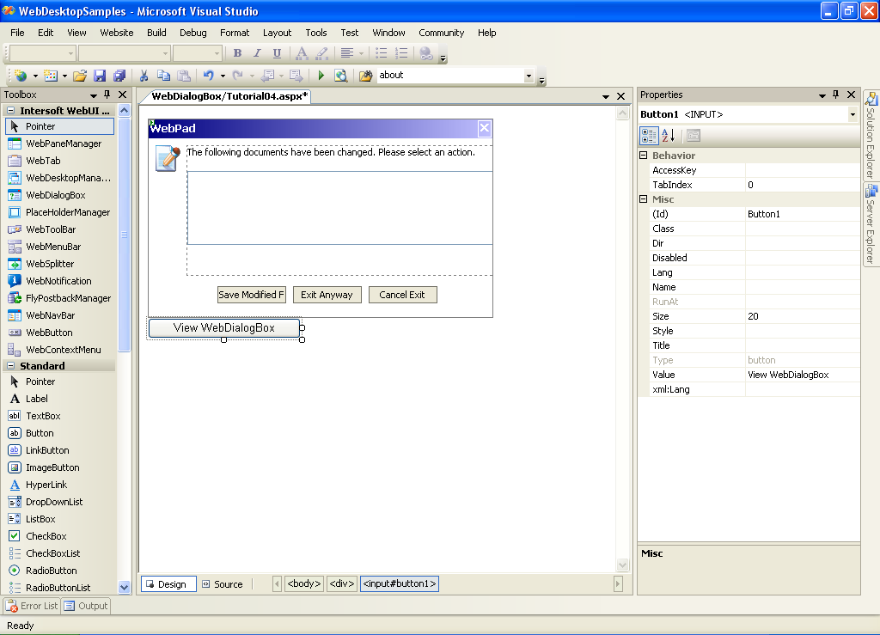
Task: Click the Open File folder icon
Action: (x=80, y=76)
